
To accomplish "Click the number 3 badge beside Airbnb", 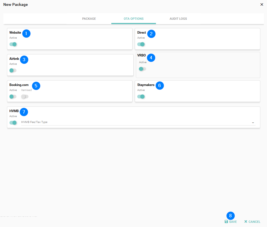I will pyautogui.click(x=24, y=60).
